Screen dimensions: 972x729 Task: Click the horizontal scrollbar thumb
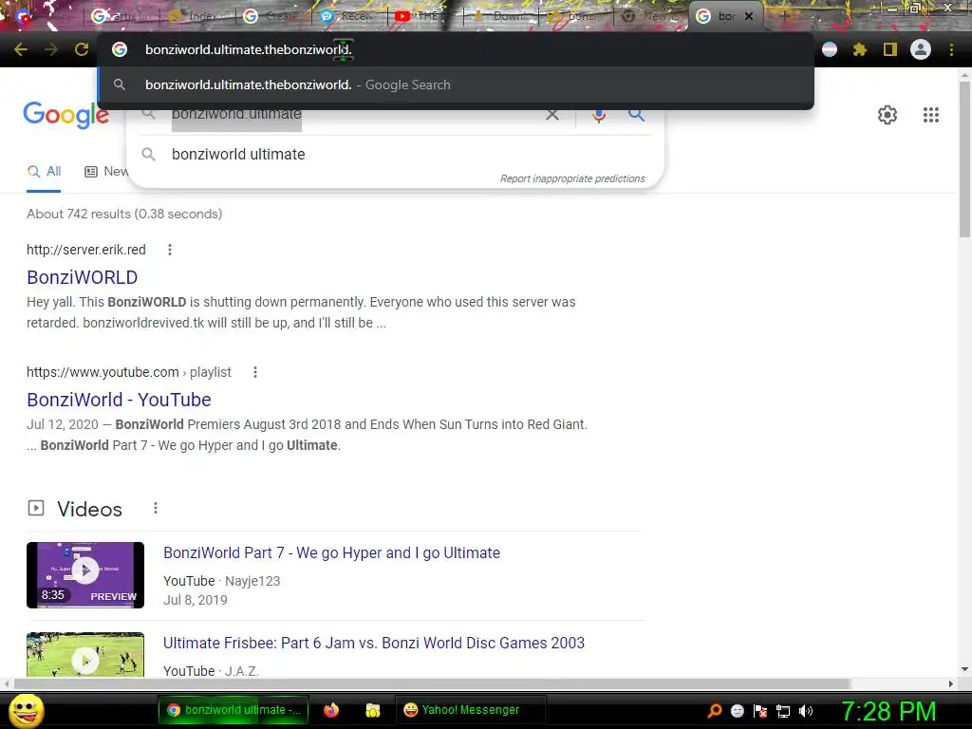(433, 683)
